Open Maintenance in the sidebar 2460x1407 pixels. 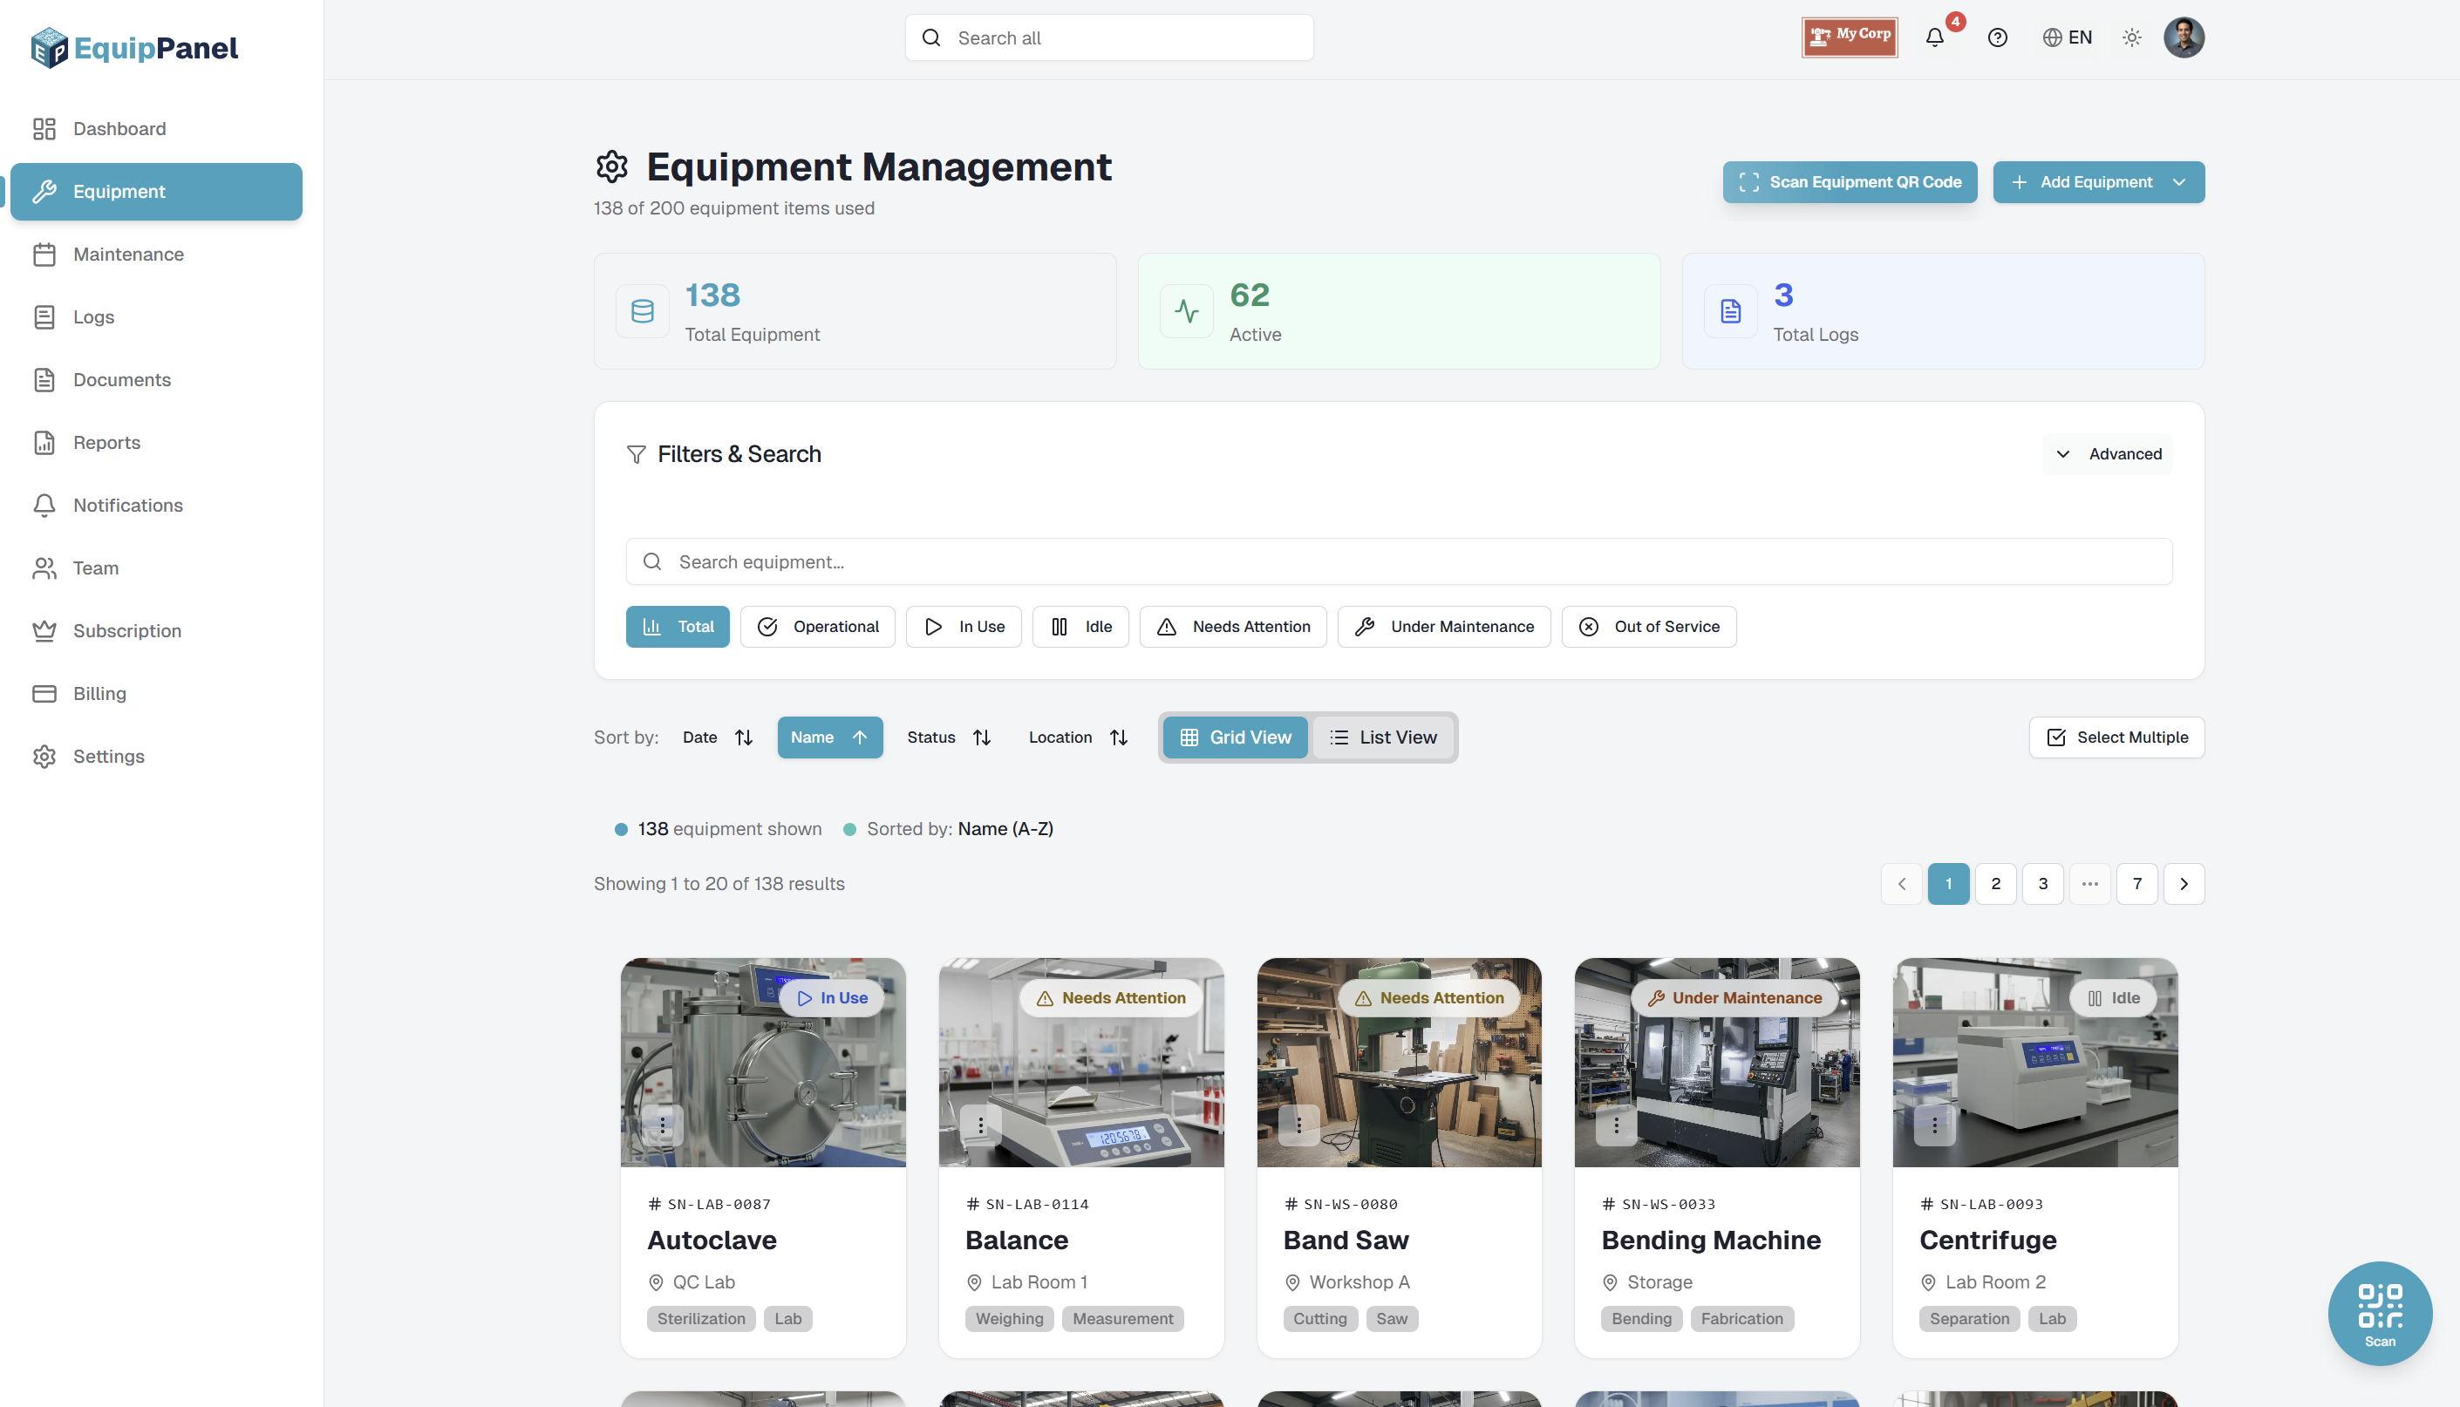[127, 255]
